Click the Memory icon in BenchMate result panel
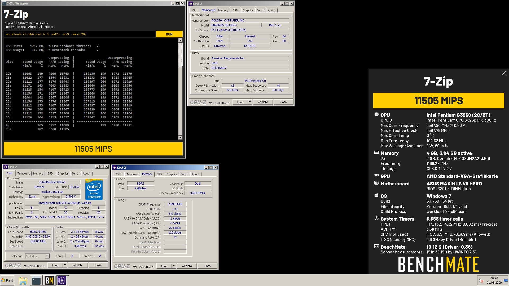This screenshot has height=286, width=509. 376,153
